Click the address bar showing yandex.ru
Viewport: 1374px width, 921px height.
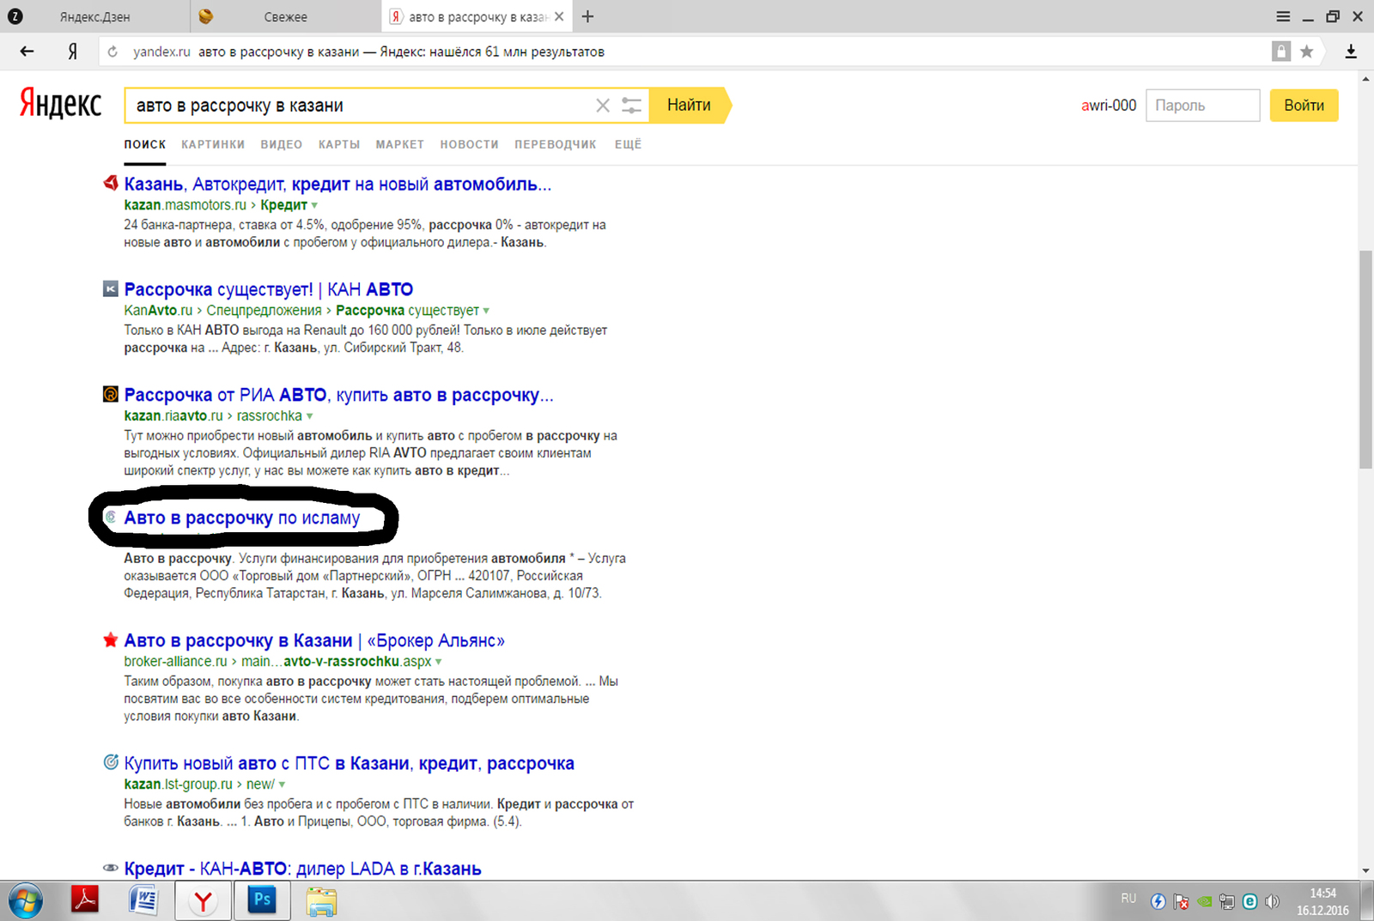tap(687, 52)
